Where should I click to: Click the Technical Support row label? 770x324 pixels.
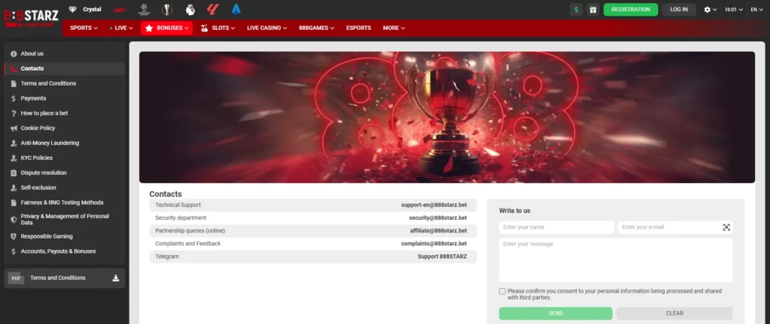pyautogui.click(x=177, y=205)
